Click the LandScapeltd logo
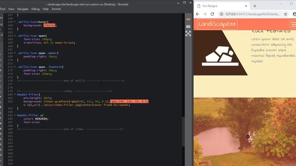Viewport: 296px width, 166px height. (x=217, y=24)
